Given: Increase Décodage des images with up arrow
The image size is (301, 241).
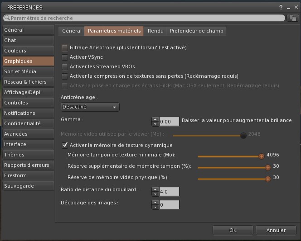Looking at the screenshot, I should (155, 203).
